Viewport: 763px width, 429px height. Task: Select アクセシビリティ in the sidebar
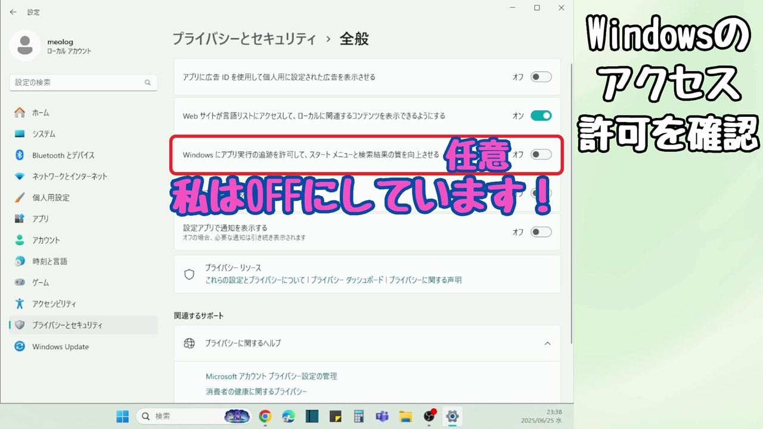(83, 304)
